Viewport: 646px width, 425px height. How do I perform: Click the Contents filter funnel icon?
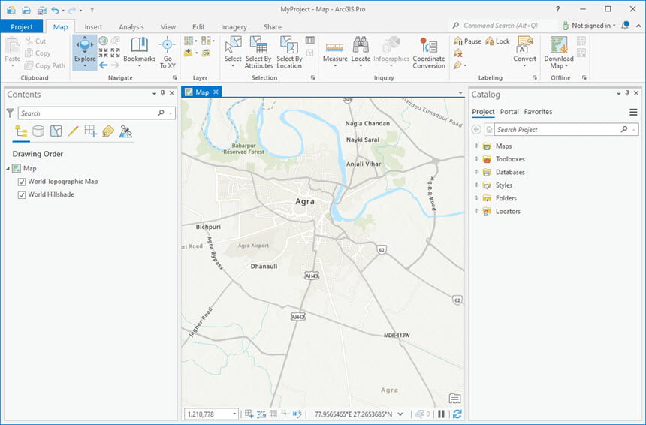[11, 113]
